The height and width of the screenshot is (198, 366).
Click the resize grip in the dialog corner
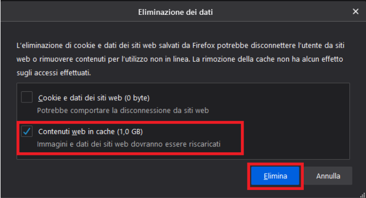click(x=363, y=195)
